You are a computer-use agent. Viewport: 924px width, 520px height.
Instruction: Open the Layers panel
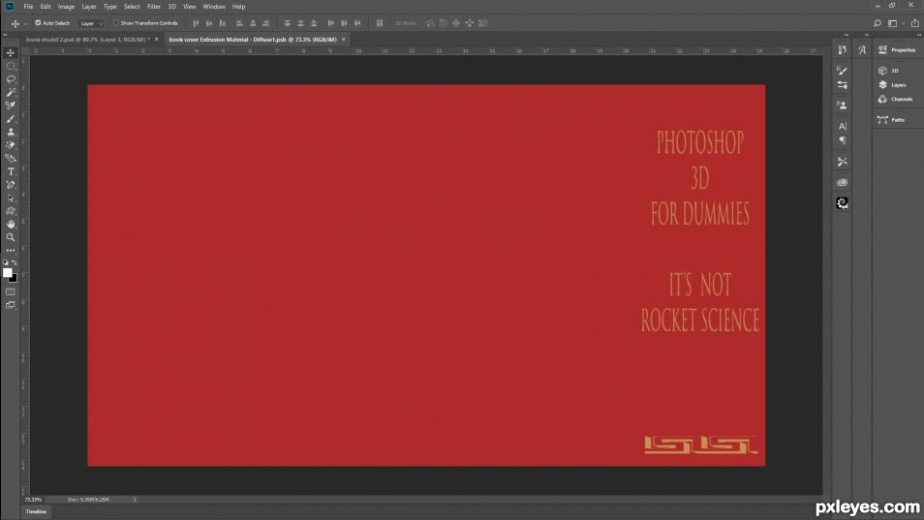[x=892, y=85]
